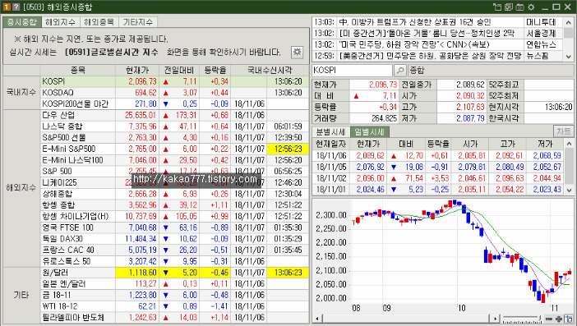Image resolution: width=577 pixels, height=326 pixels.
Task: Select the 원/달러 row
Action: [174, 273]
